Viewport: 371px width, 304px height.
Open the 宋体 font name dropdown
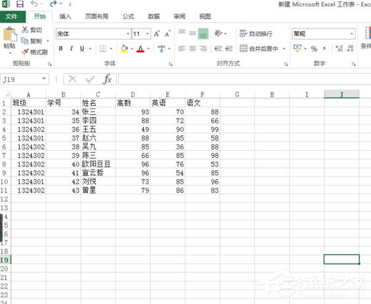click(128, 34)
